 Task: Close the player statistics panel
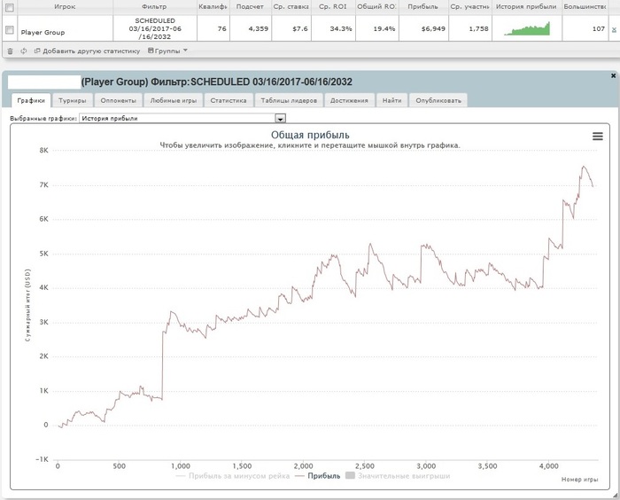[613, 75]
